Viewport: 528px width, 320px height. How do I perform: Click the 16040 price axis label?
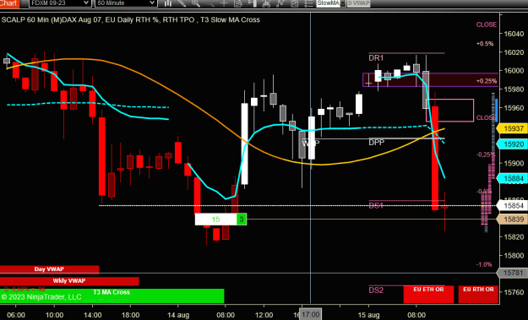click(x=514, y=34)
